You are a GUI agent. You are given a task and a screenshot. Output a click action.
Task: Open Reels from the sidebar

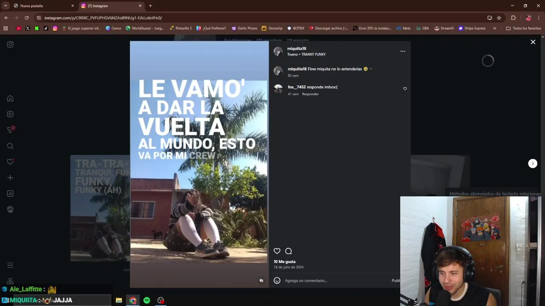click(x=10, y=114)
